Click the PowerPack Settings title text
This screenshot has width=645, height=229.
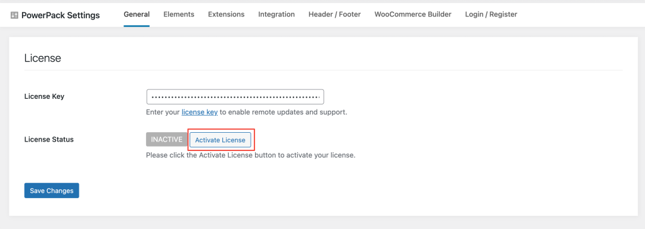coord(60,15)
